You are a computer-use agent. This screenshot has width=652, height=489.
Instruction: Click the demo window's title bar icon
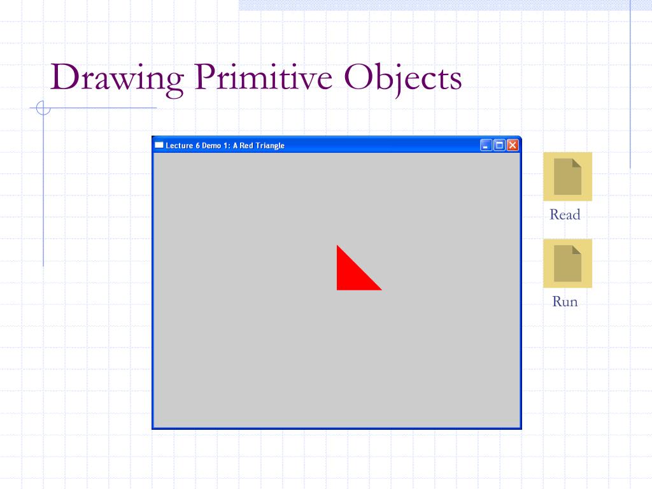pyautogui.click(x=159, y=145)
